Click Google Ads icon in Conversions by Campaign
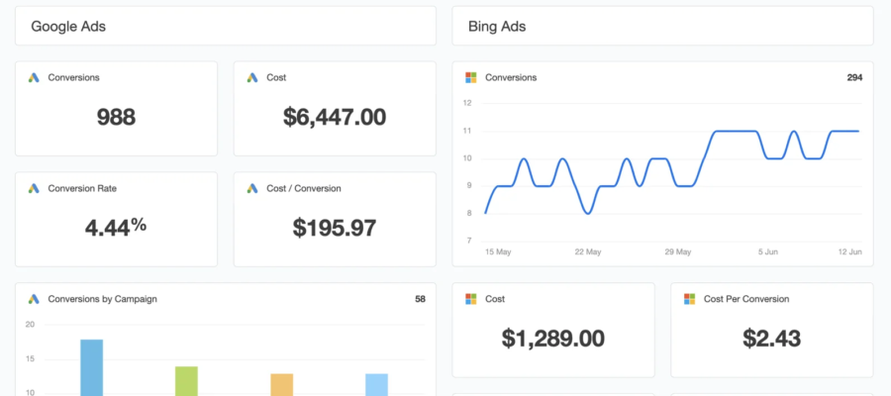This screenshot has height=396, width=891. coord(33,299)
